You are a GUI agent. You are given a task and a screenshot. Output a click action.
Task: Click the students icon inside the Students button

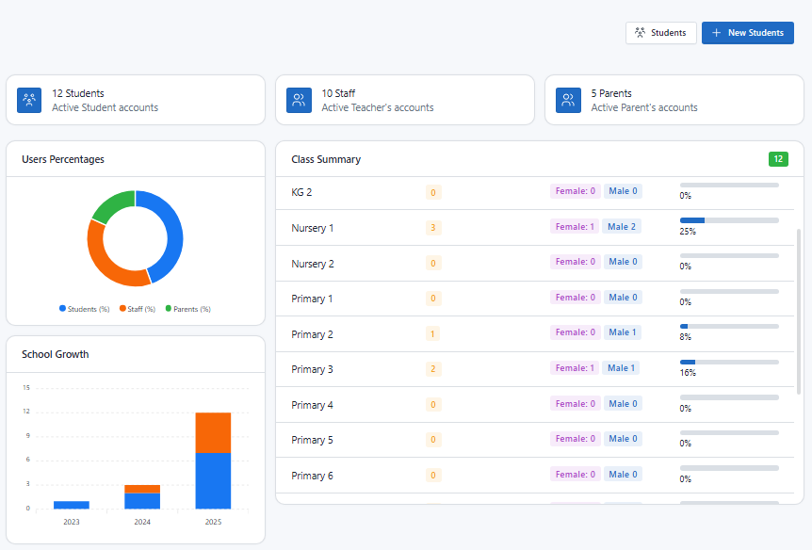coord(639,32)
